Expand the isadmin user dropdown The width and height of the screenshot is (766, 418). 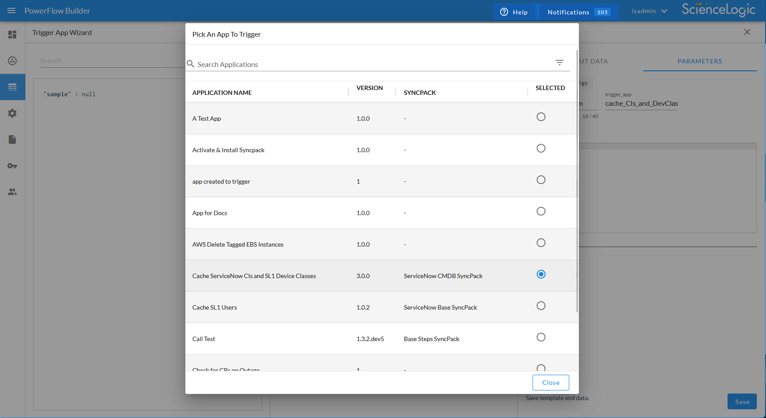649,11
